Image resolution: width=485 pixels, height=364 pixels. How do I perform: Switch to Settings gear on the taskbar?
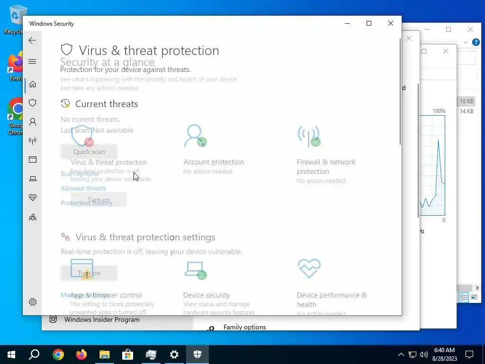pyautogui.click(x=174, y=355)
